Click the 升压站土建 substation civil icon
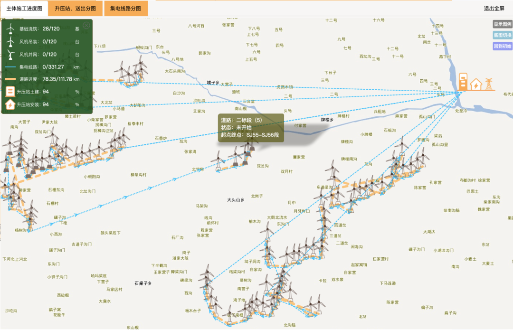This screenshot has height=330, width=513. coord(9,91)
